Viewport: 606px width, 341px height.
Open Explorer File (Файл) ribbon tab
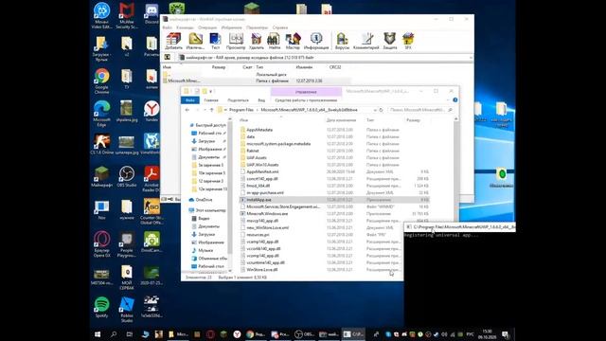190,100
